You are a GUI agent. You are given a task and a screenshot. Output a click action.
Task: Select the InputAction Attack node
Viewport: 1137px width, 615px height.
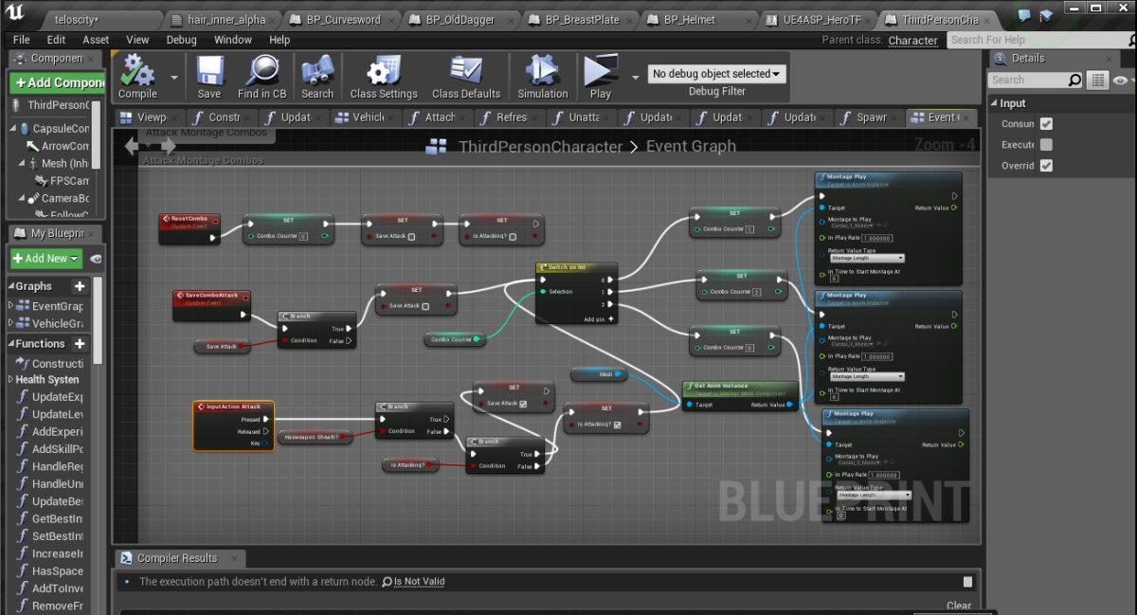coord(233,425)
